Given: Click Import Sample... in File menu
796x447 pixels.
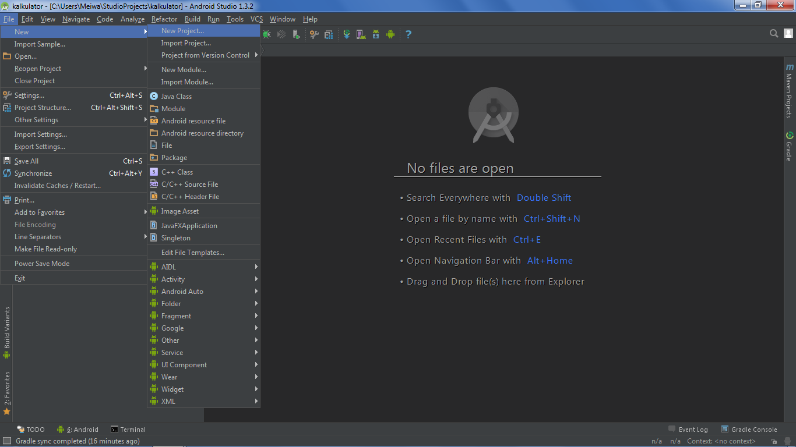Looking at the screenshot, I should [73, 44].
